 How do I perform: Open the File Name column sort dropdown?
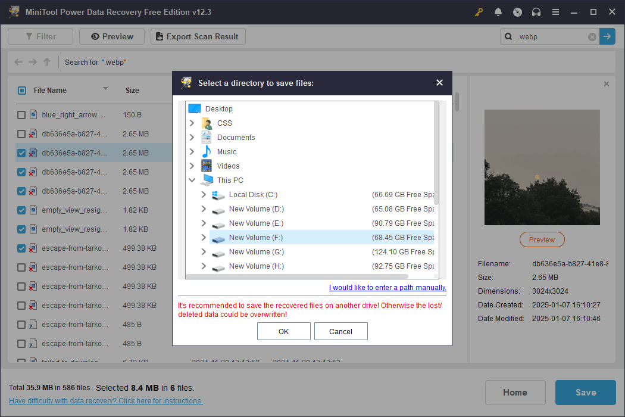pyautogui.click(x=105, y=89)
